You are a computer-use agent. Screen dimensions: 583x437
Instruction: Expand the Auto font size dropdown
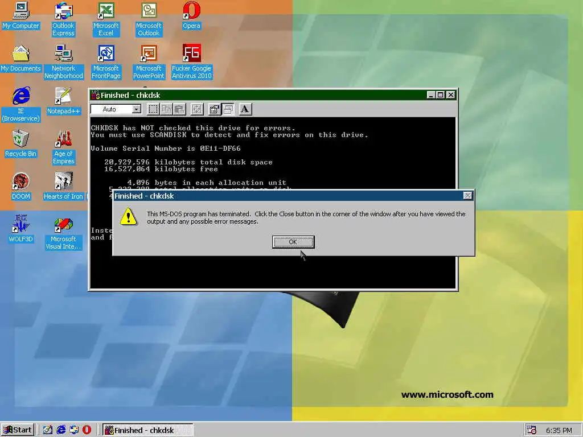point(137,109)
